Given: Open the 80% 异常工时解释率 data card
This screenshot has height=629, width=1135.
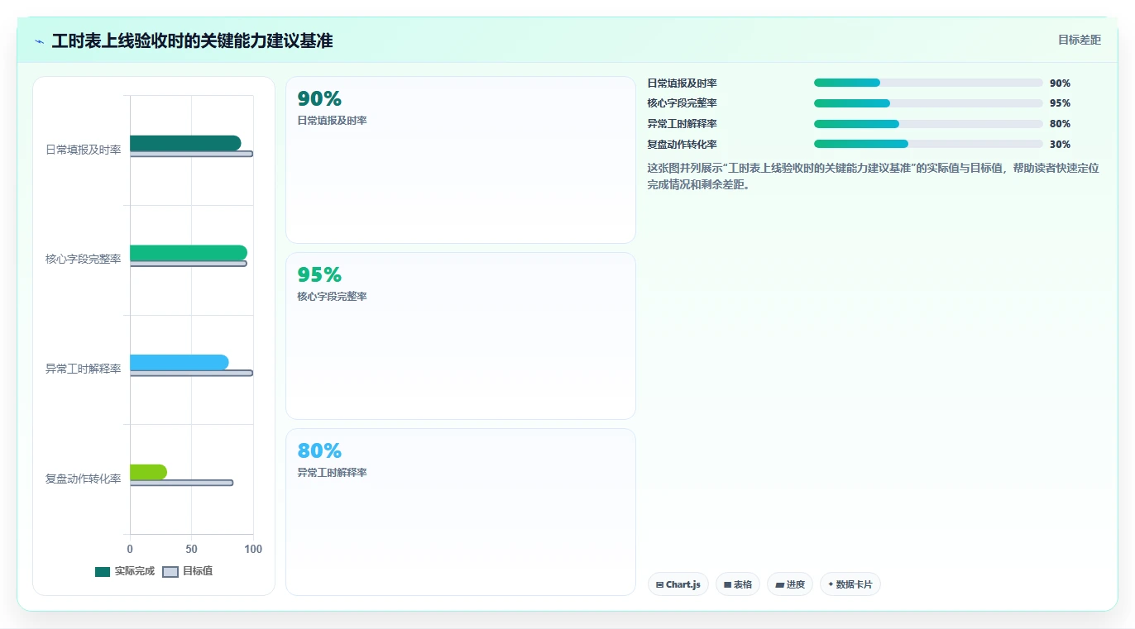Looking at the screenshot, I should [461, 512].
